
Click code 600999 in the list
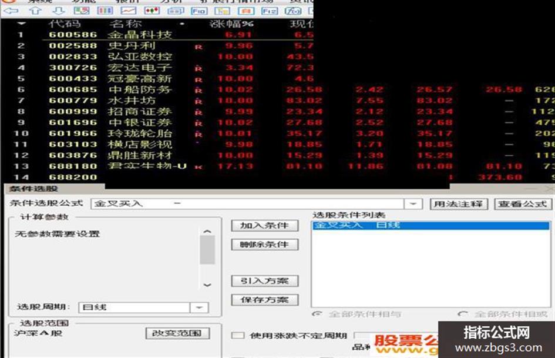coord(73,112)
